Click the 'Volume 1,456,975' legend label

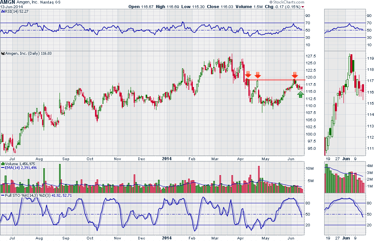pyautogui.click(x=20, y=164)
